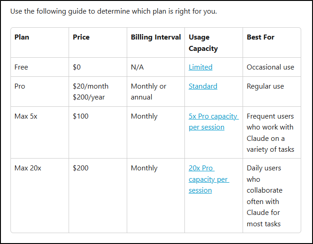Select the "Pro" plan name cell

click(x=20, y=86)
